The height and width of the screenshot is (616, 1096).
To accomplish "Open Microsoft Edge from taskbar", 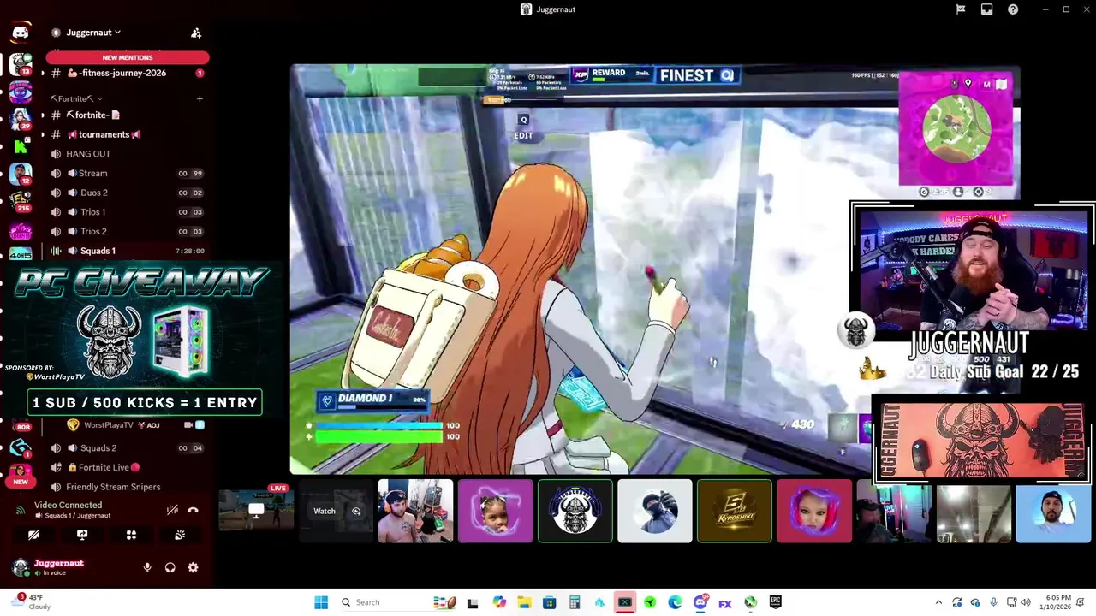I will (x=675, y=602).
